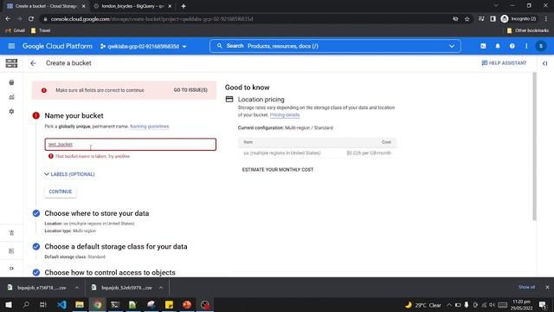
Task: Click Show all downloads
Action: [526, 287]
